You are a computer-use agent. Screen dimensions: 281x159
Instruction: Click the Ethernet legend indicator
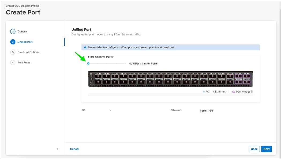pos(214,92)
